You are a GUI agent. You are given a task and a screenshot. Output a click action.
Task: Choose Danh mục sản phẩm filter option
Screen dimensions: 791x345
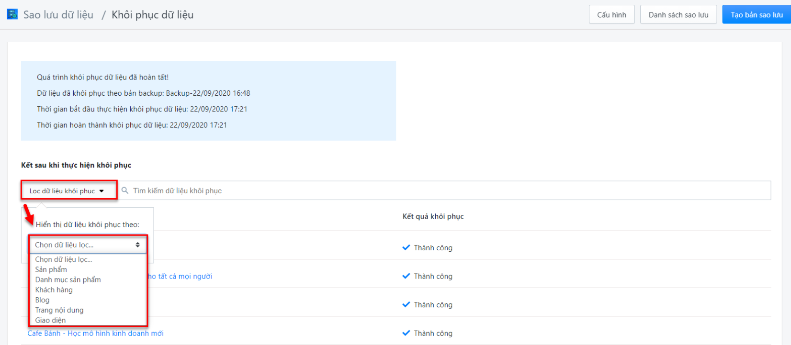pos(68,279)
